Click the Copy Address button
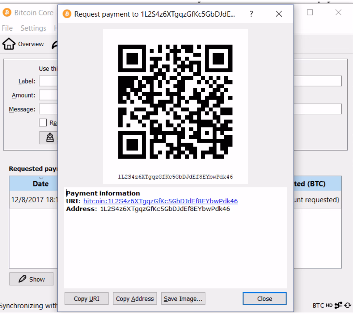The width and height of the screenshot is (353, 314). tap(135, 299)
